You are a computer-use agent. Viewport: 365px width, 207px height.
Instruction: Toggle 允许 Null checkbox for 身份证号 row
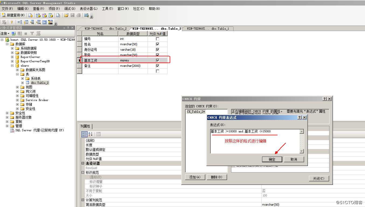point(158,50)
